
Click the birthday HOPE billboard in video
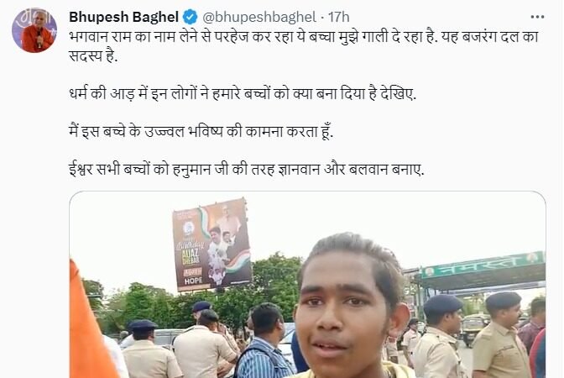[x=211, y=244]
